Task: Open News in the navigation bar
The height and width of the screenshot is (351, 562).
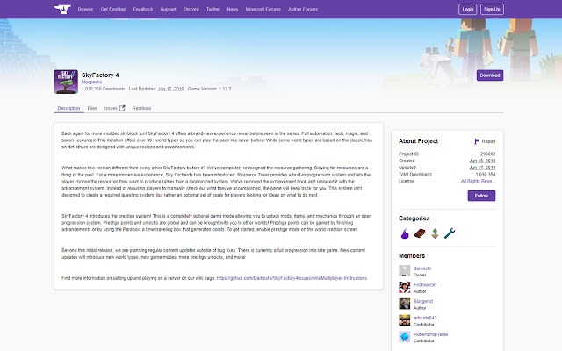Action: (233, 10)
